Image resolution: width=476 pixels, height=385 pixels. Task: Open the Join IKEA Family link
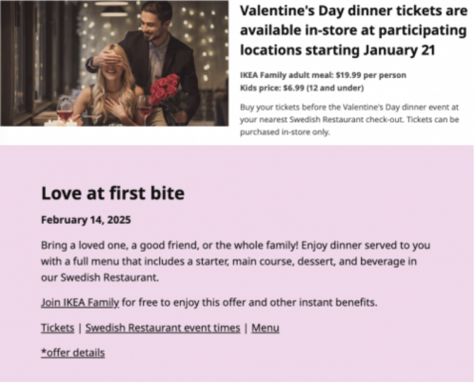[80, 302]
